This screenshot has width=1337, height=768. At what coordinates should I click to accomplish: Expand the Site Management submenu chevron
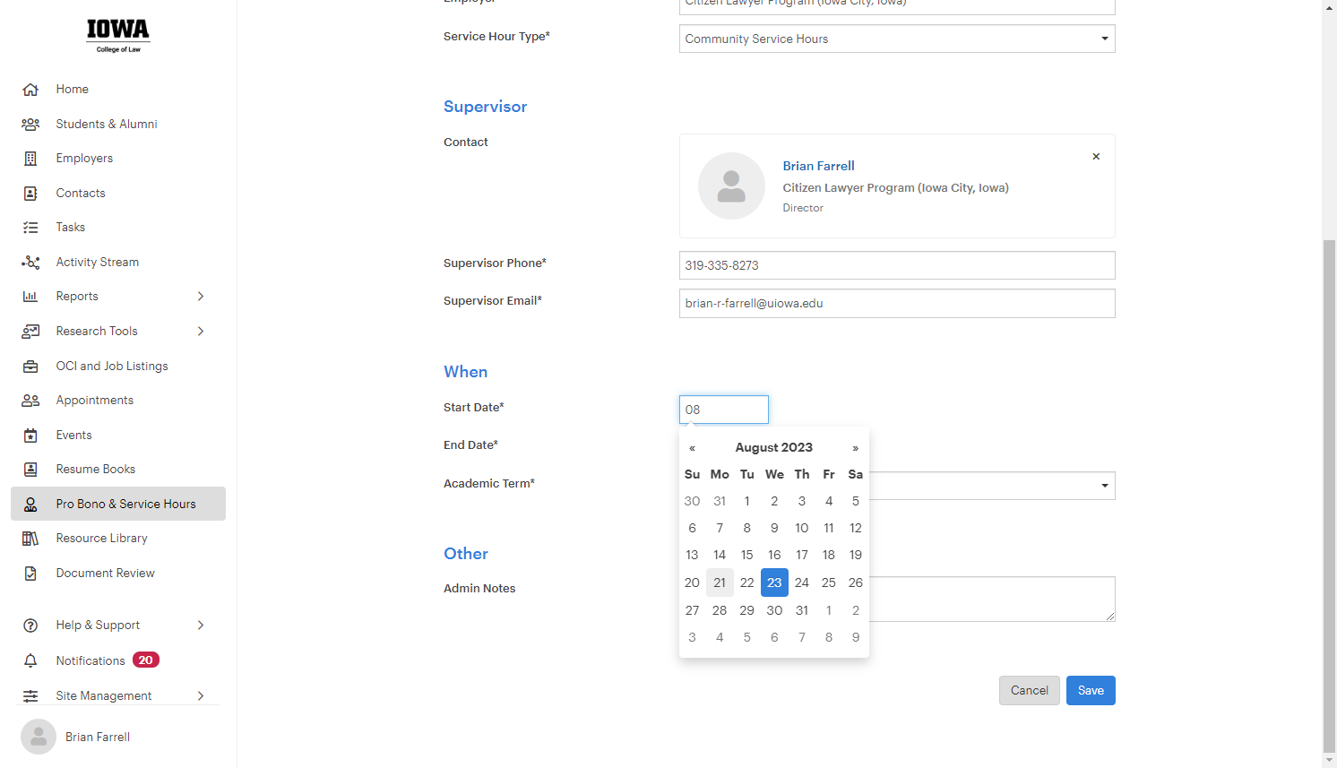pos(201,696)
